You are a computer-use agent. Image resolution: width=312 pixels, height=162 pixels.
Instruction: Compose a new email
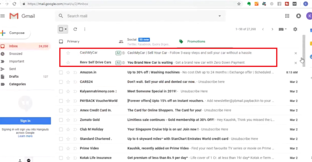point(15,33)
